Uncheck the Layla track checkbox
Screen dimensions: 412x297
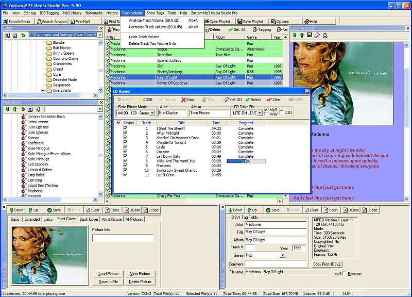pyautogui.click(x=125, y=147)
